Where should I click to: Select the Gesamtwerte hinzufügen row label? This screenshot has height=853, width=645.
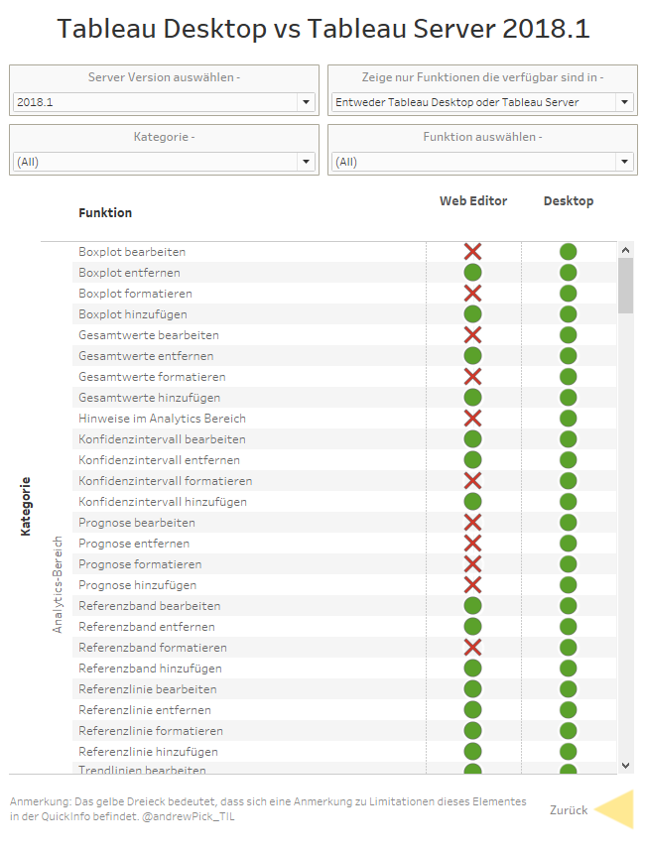(x=149, y=398)
